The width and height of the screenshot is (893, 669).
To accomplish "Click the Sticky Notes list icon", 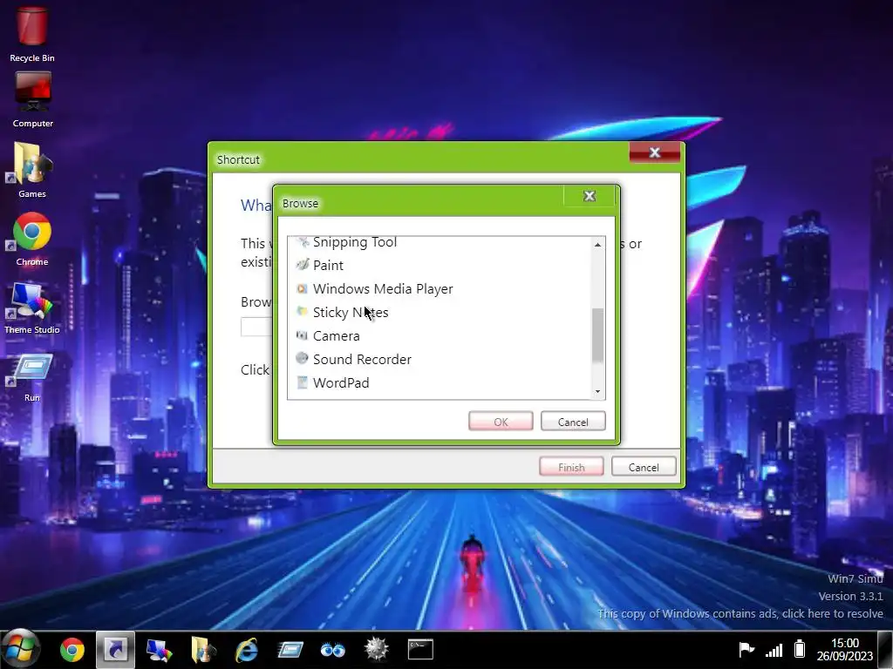I will pyautogui.click(x=303, y=313).
